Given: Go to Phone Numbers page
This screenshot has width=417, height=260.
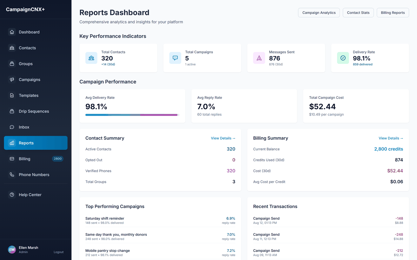Looking at the screenshot, I should point(36,174).
